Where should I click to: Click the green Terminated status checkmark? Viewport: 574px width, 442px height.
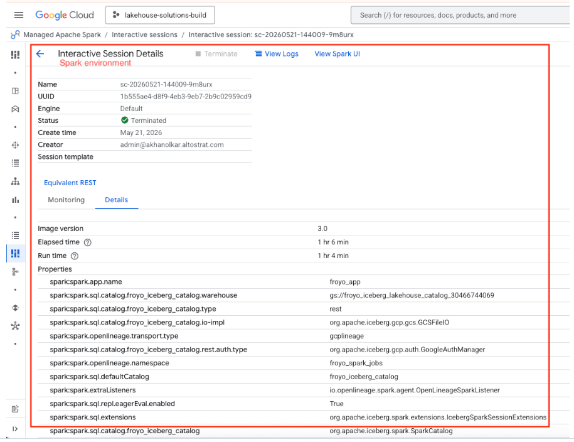click(124, 120)
